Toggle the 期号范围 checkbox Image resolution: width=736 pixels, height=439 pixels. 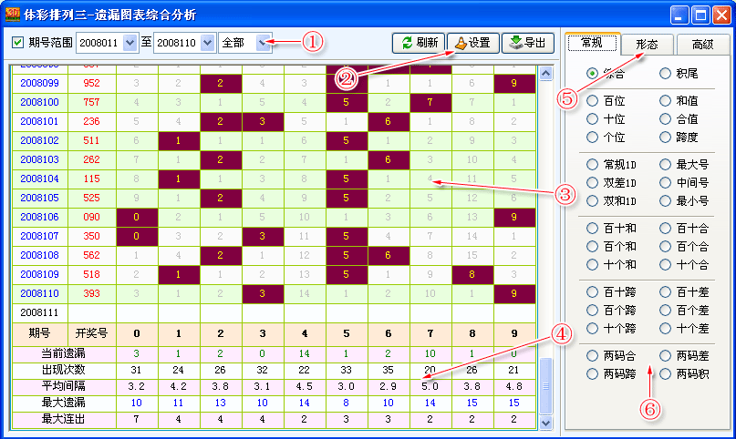point(17,43)
